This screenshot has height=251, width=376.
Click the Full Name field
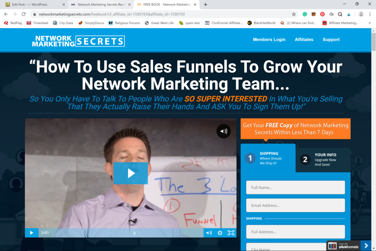296,187
